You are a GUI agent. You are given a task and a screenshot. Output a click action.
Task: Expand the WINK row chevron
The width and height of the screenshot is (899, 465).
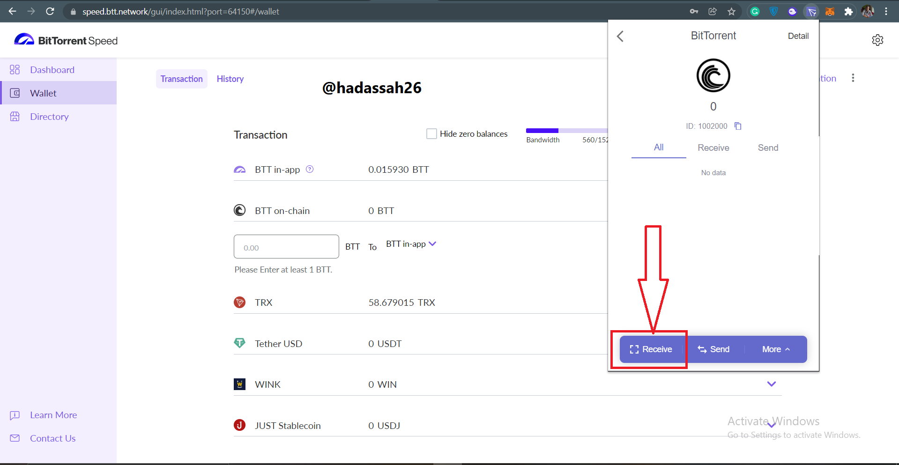point(772,384)
